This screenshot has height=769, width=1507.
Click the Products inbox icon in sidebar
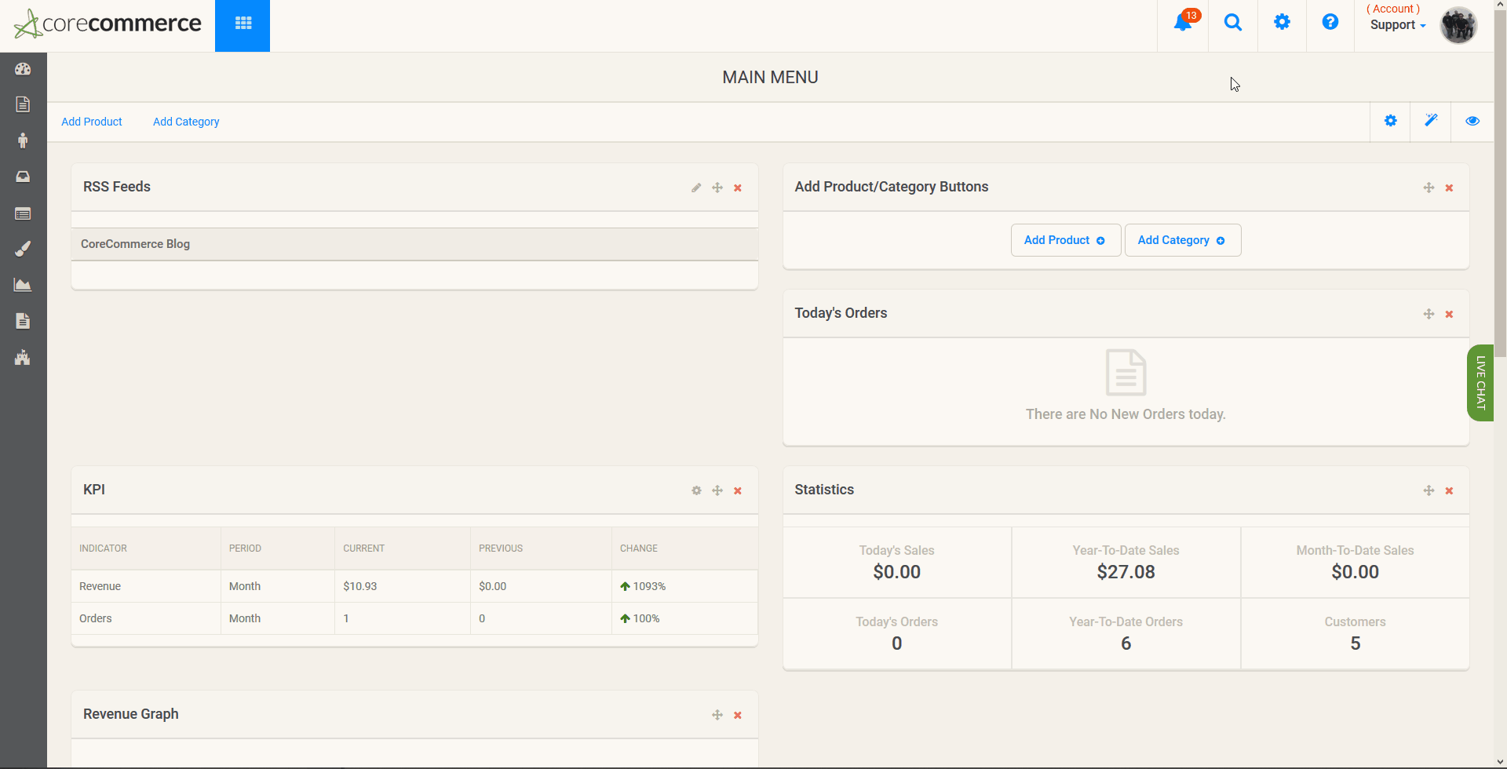(x=23, y=177)
